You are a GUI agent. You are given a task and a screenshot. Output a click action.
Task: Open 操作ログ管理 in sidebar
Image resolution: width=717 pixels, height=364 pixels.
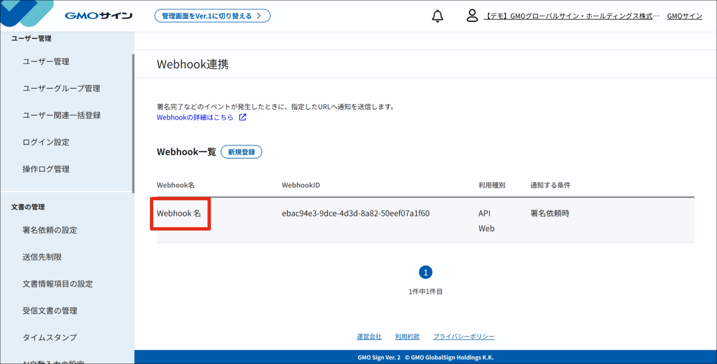point(46,169)
